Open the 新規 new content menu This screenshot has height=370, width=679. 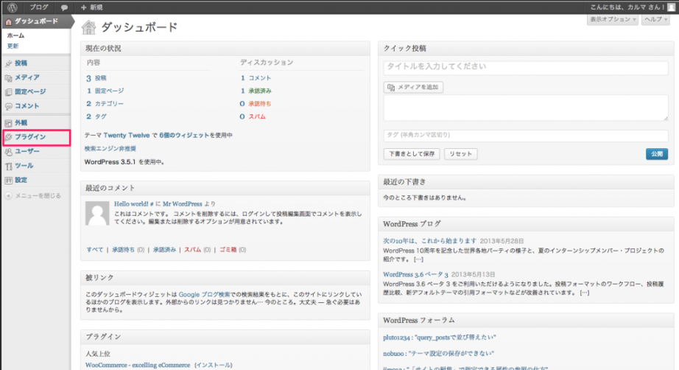(92, 7)
